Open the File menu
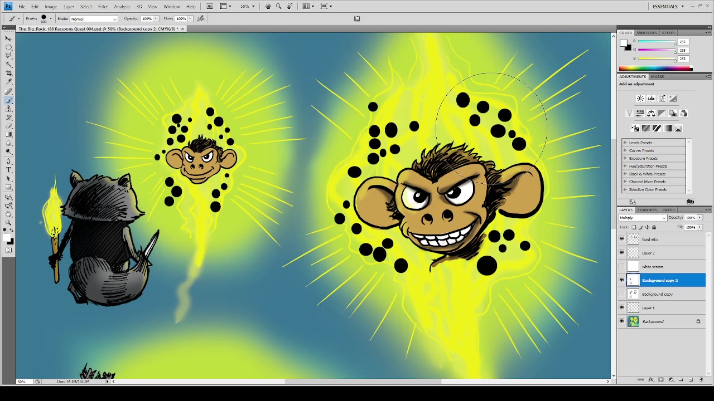 click(x=22, y=7)
